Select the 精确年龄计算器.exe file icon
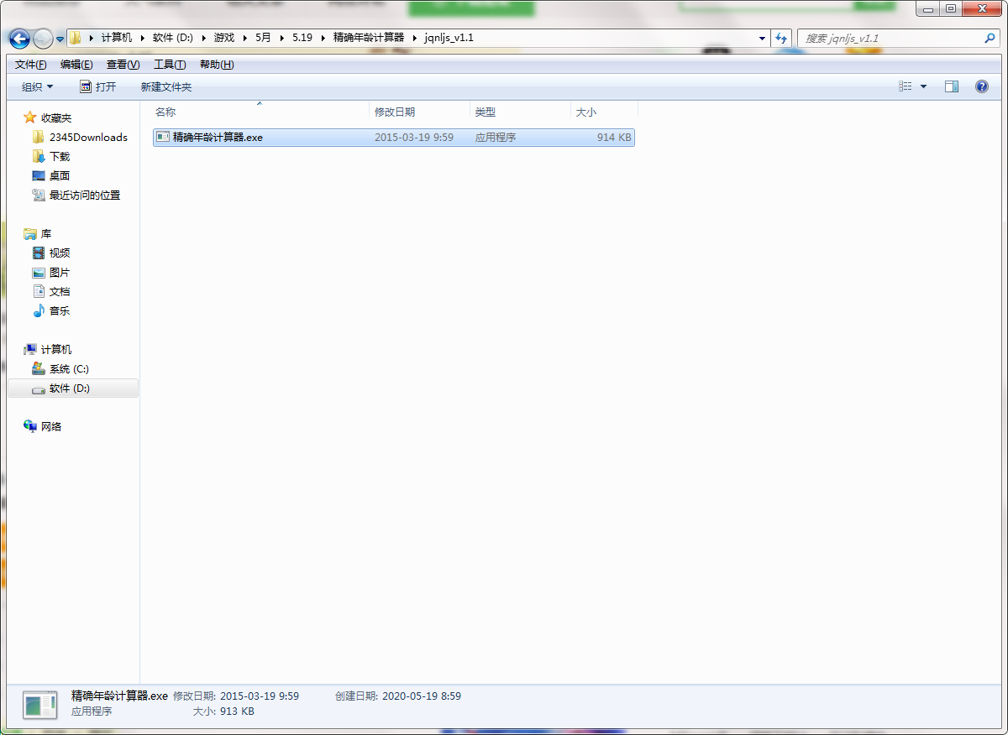This screenshot has width=1008, height=735. point(163,137)
